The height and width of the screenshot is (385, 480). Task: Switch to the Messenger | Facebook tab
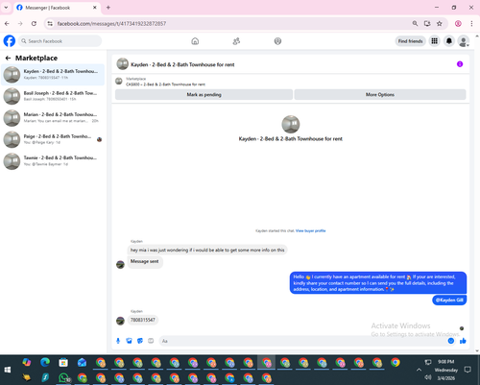pyautogui.click(x=57, y=8)
